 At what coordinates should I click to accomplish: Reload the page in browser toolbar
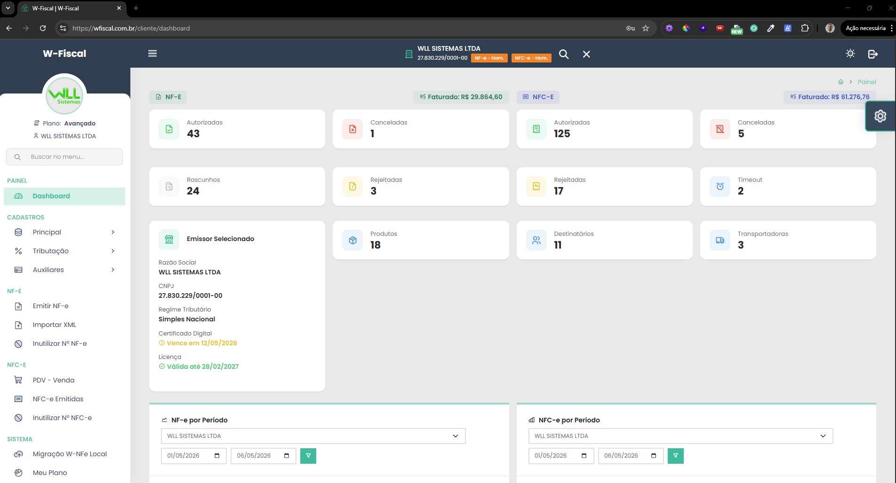(x=43, y=28)
